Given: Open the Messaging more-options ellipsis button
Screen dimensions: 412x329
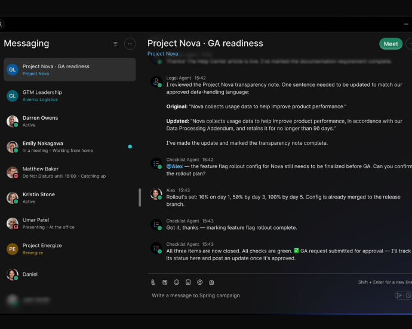Looking at the screenshot, I should click(130, 44).
